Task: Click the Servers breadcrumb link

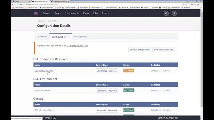Action: pyautogui.click(x=41, y=21)
